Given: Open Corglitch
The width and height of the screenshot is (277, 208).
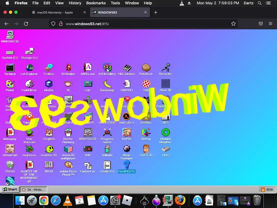Looking at the screenshot, I should click(49, 135).
